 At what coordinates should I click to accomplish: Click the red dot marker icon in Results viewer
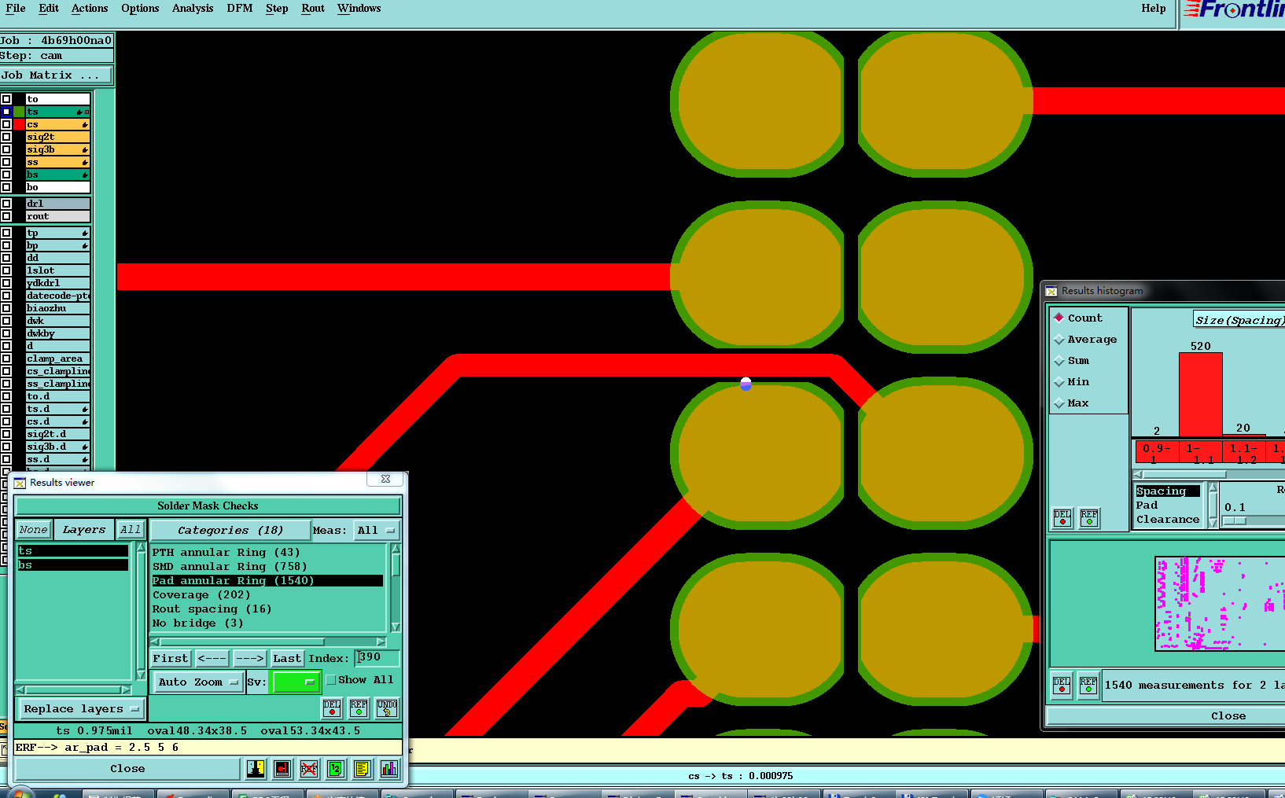click(282, 769)
